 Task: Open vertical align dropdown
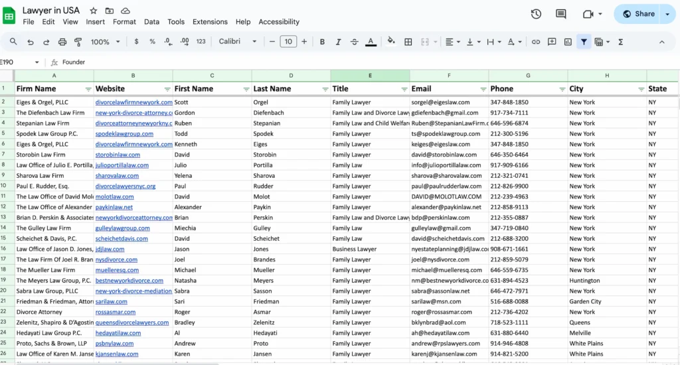473,42
